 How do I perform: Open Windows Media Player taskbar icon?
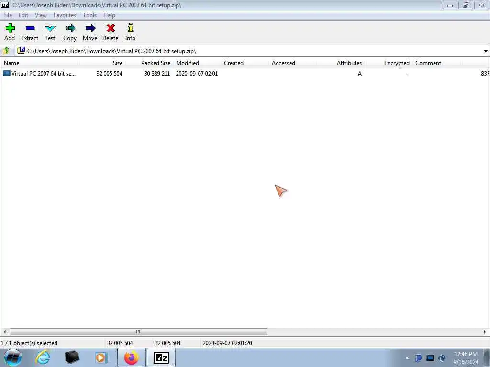pos(101,357)
